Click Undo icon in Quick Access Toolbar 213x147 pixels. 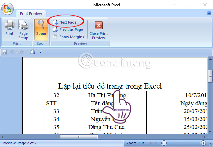pyautogui.click(x=12, y=52)
